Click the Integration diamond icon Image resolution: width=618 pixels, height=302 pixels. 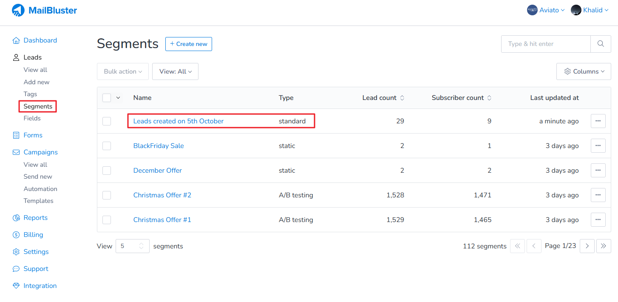[x=16, y=286]
